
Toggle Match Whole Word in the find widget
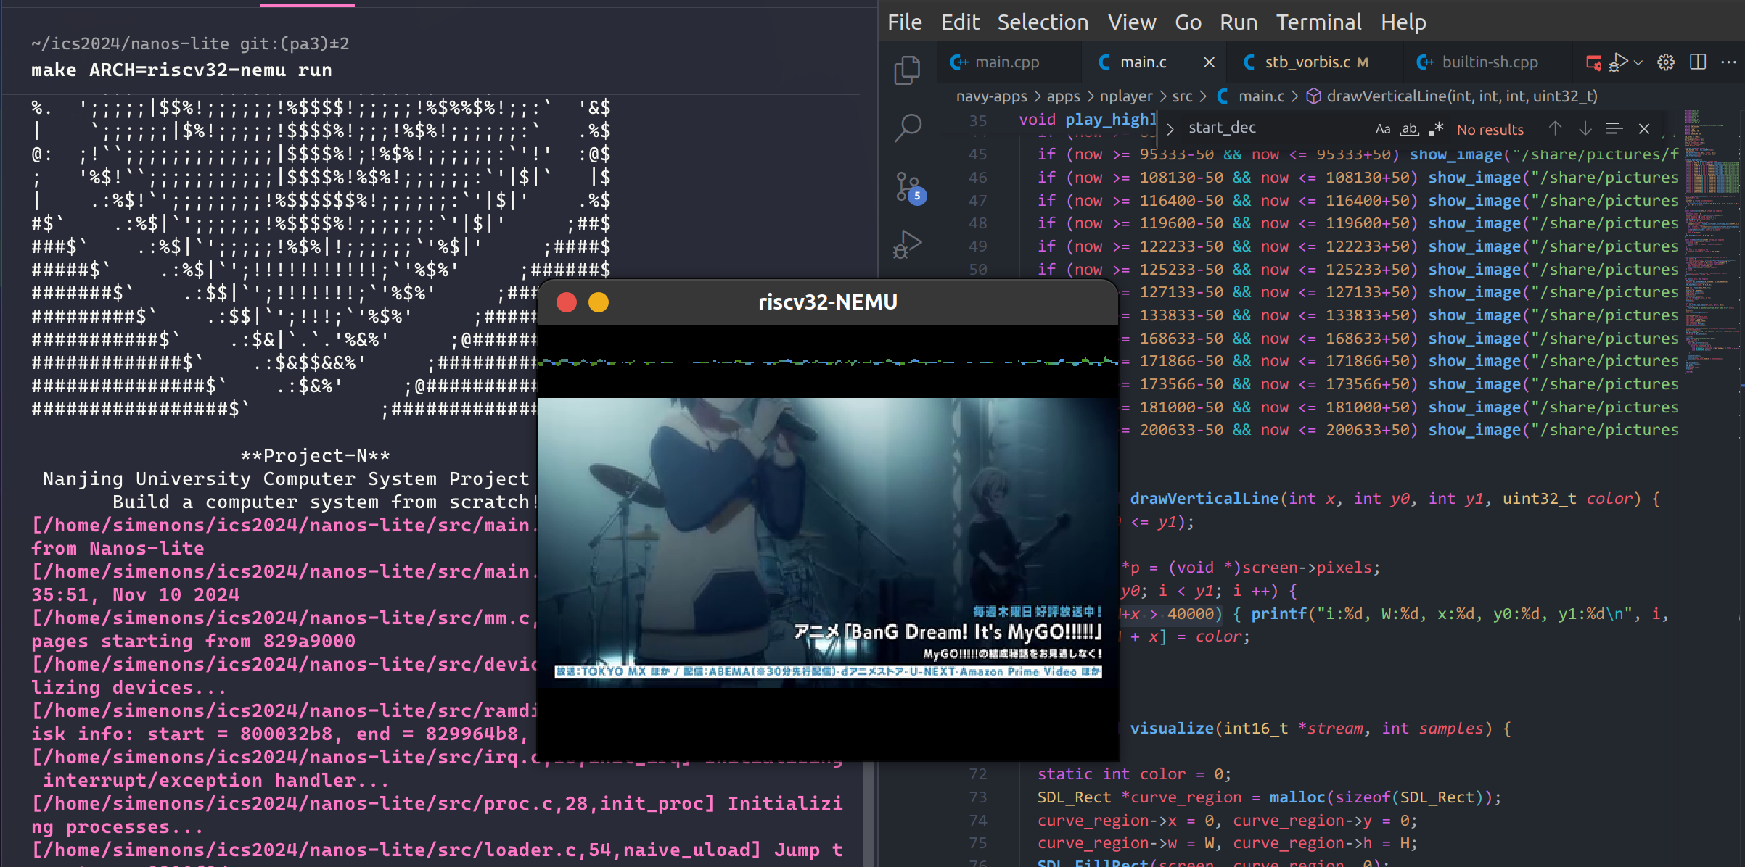point(1409,129)
